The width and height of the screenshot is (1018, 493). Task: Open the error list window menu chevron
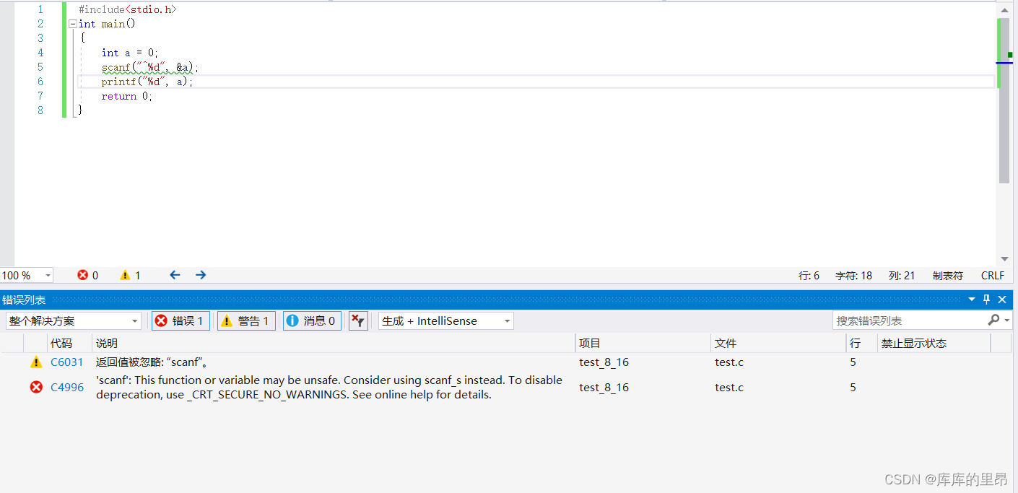coord(971,299)
